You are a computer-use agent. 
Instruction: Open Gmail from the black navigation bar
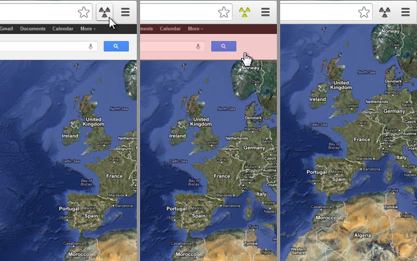click(7, 29)
